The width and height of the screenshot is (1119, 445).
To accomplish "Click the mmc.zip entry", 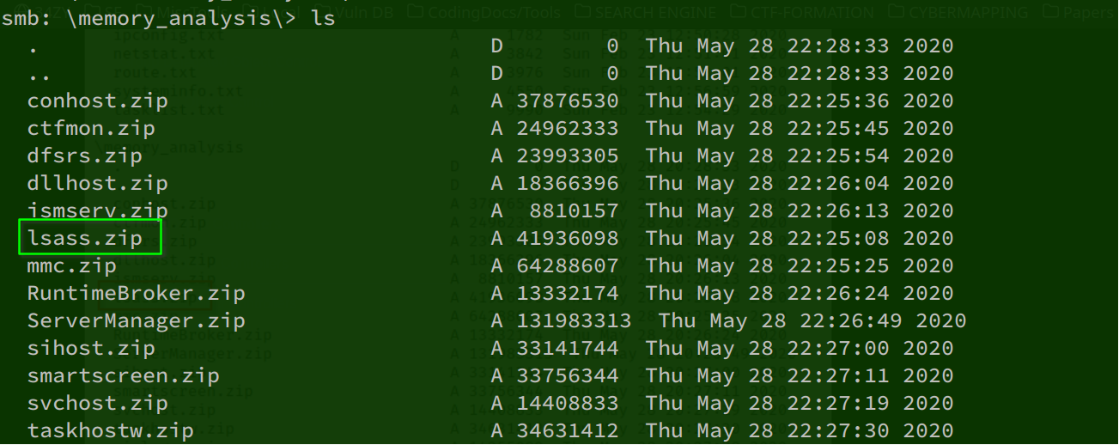I will (72, 266).
